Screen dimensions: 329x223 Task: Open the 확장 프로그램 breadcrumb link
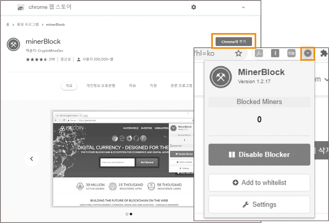(x=28, y=24)
